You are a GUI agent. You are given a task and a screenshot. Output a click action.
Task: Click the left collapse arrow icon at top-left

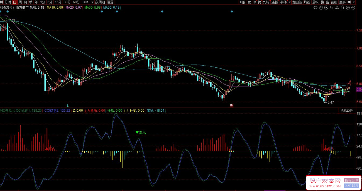tap(2, 2)
